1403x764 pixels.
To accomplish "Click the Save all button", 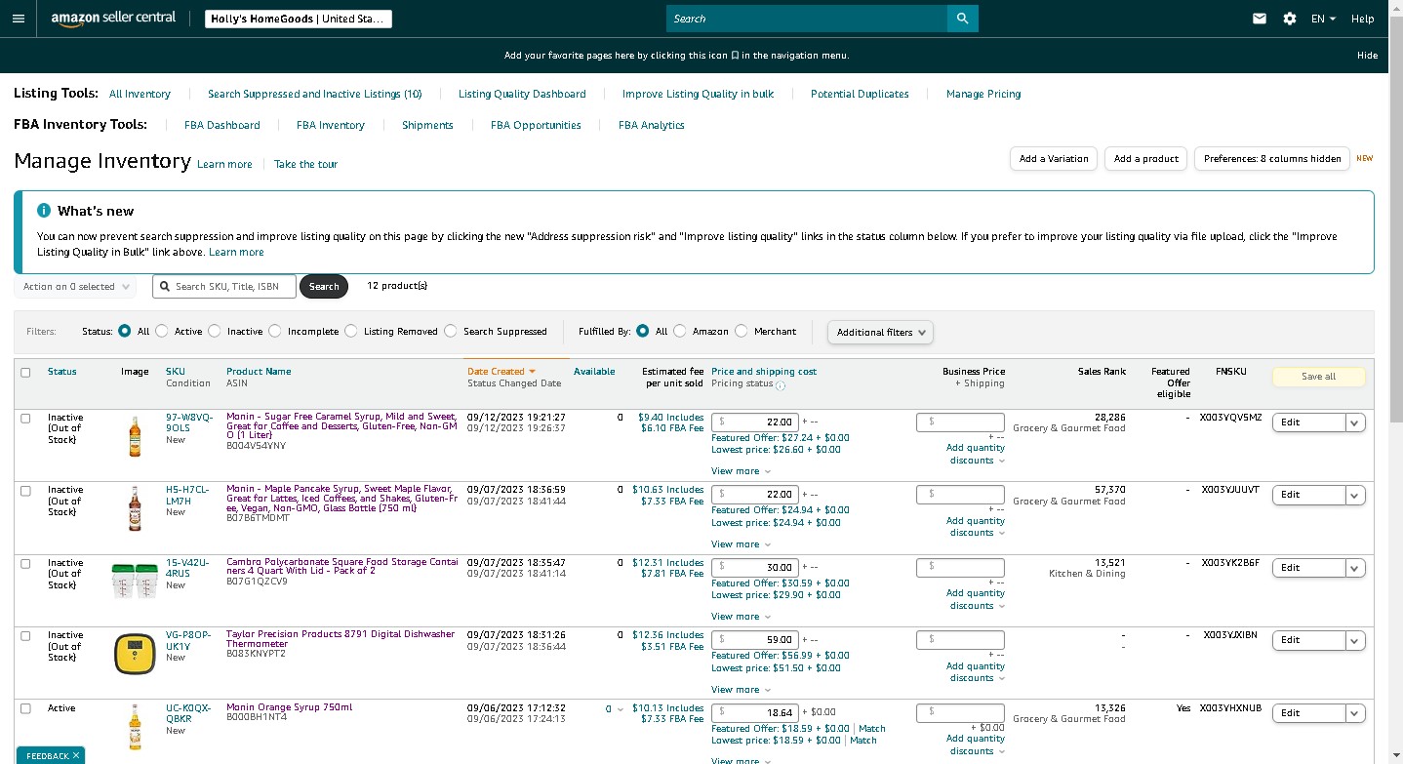I will point(1318,377).
